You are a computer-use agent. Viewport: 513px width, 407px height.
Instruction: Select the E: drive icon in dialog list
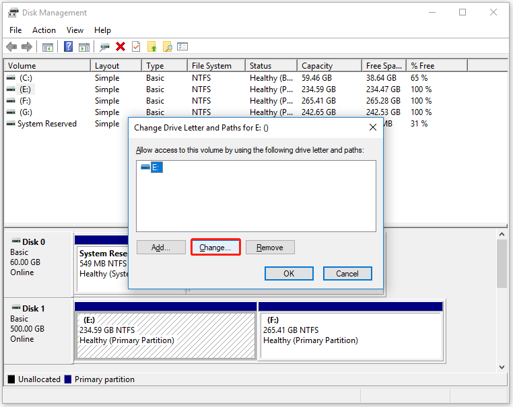(145, 167)
